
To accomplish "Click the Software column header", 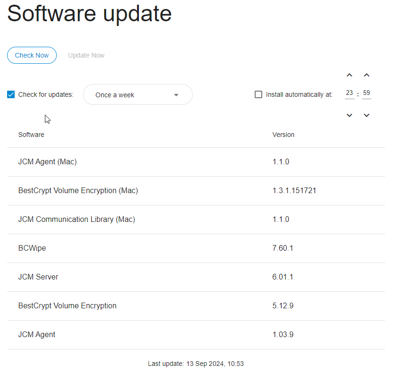I will tap(31, 135).
